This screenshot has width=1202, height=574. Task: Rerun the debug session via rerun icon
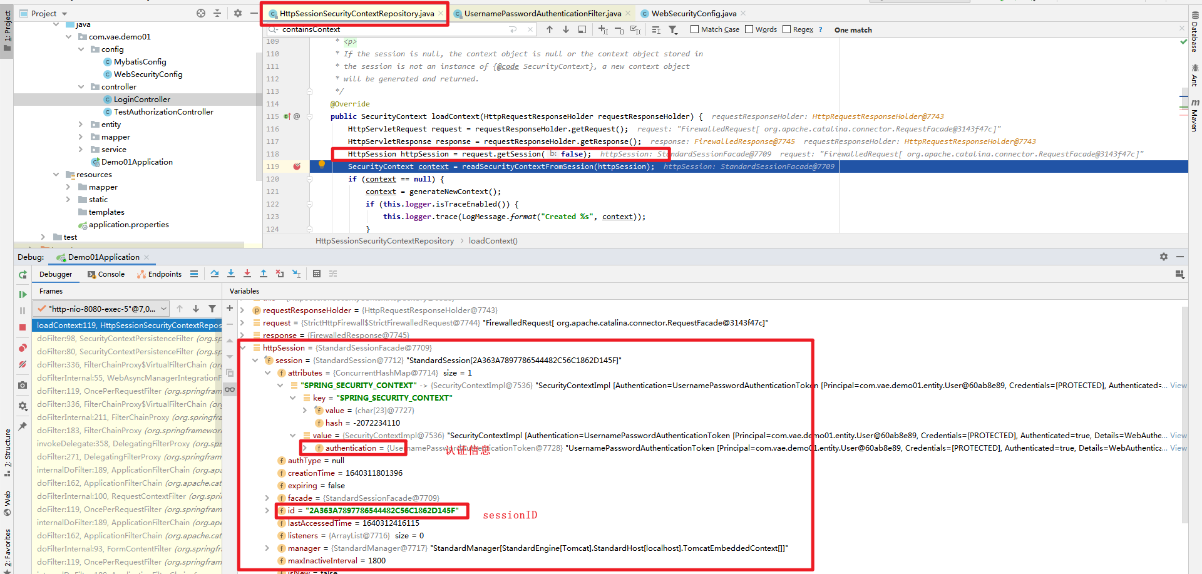(23, 274)
